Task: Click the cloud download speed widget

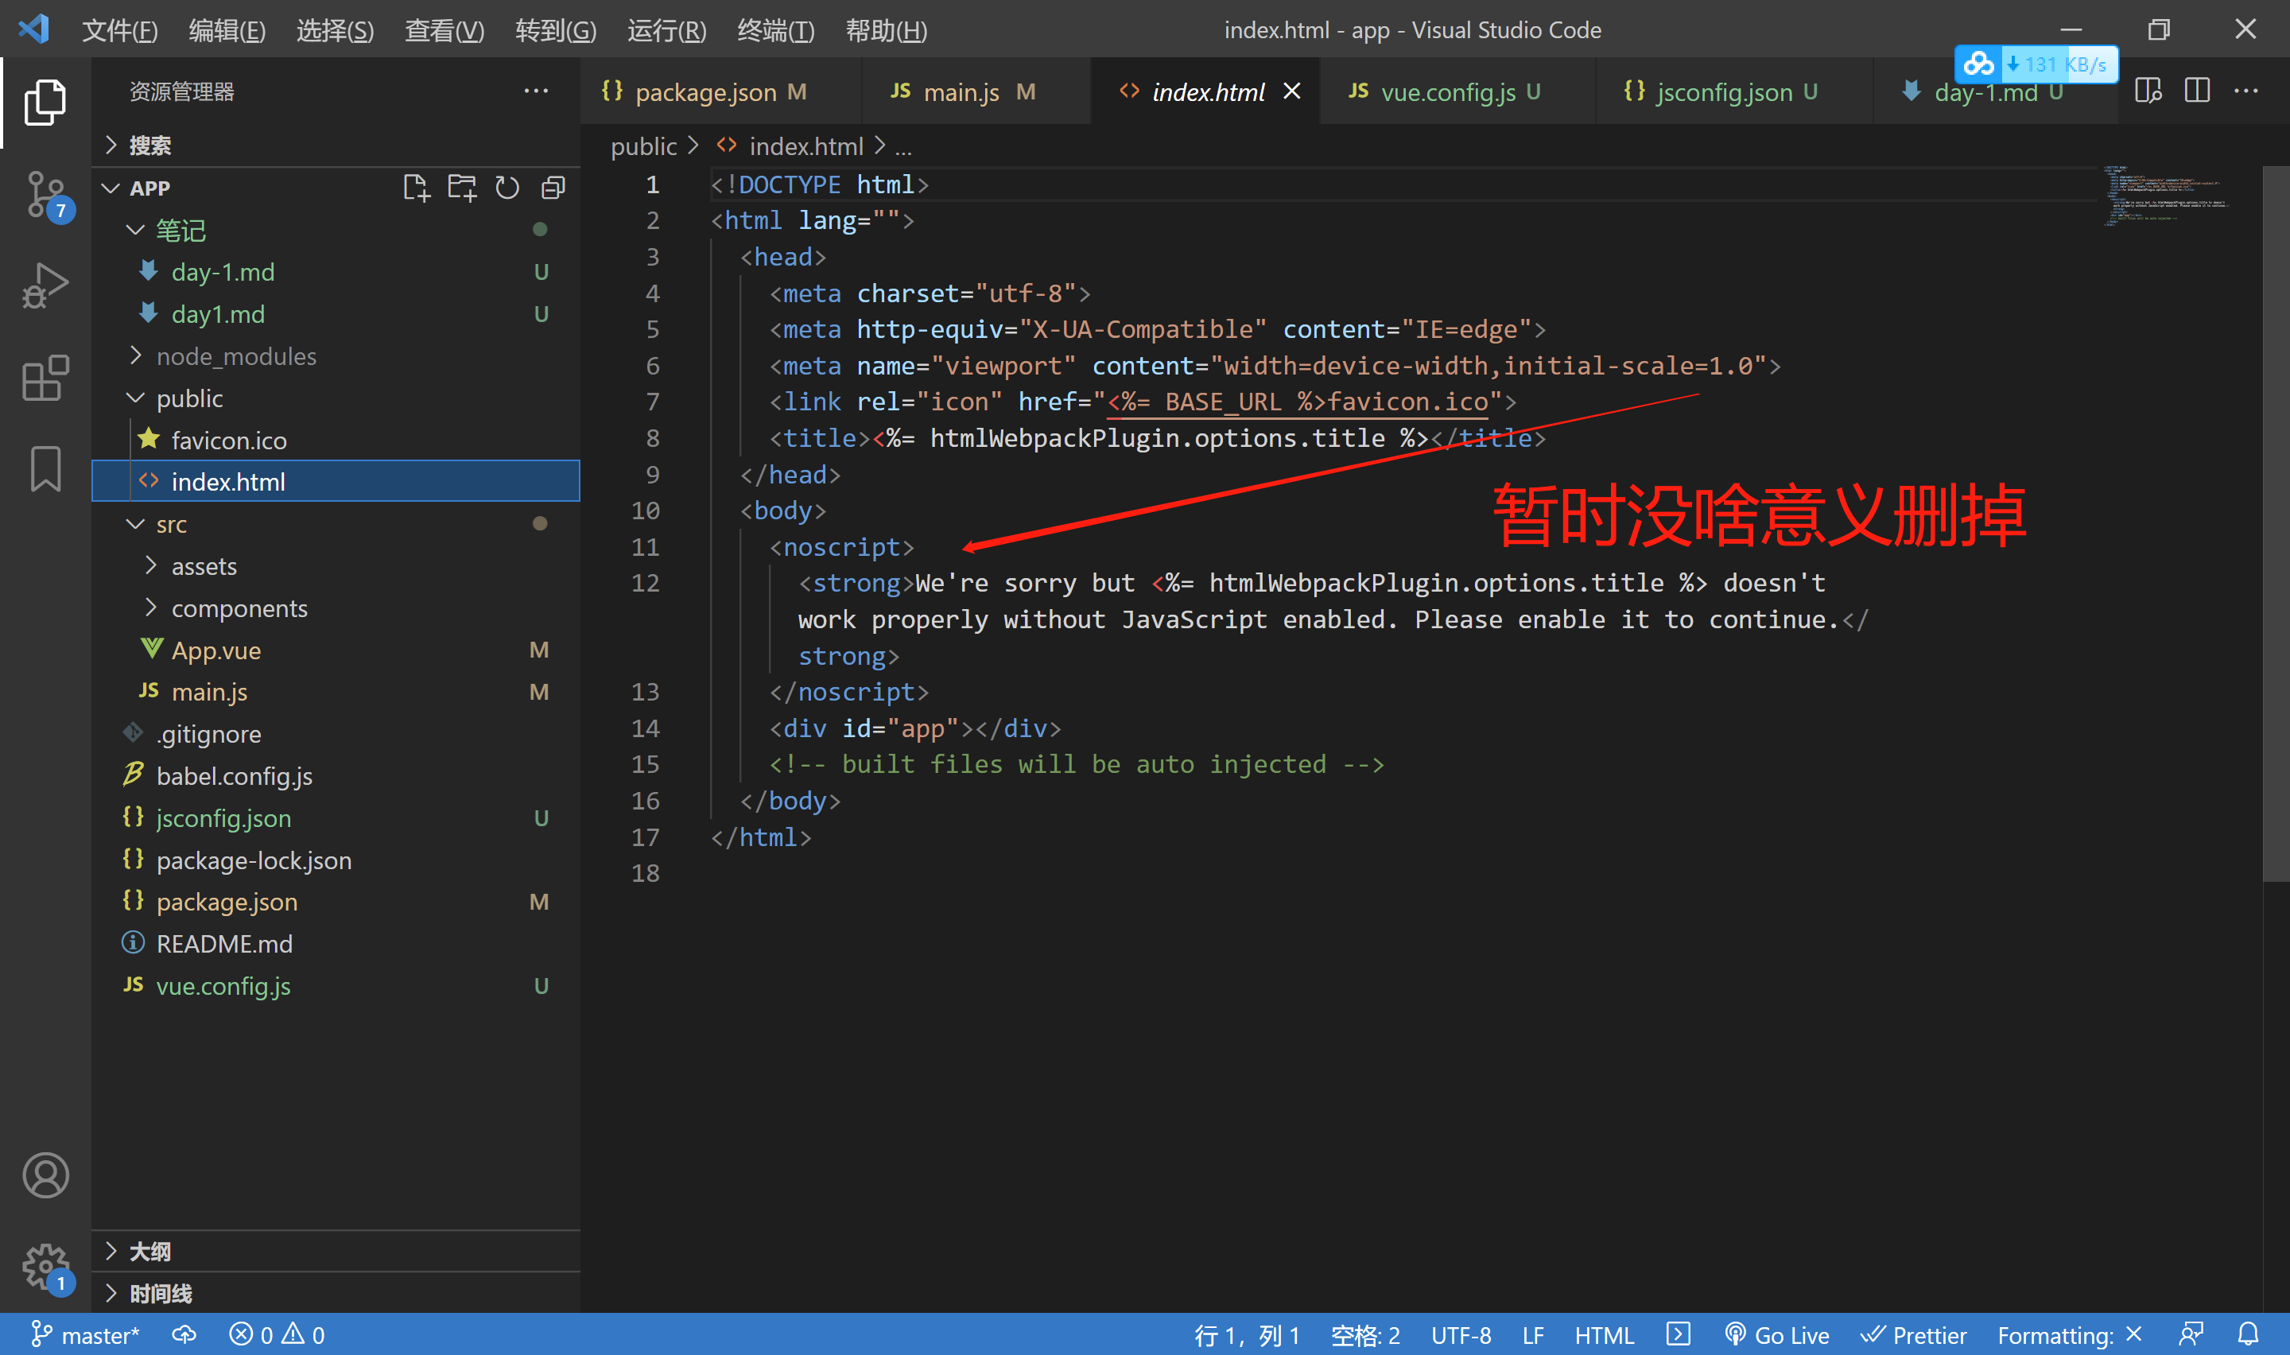Action: (2036, 64)
